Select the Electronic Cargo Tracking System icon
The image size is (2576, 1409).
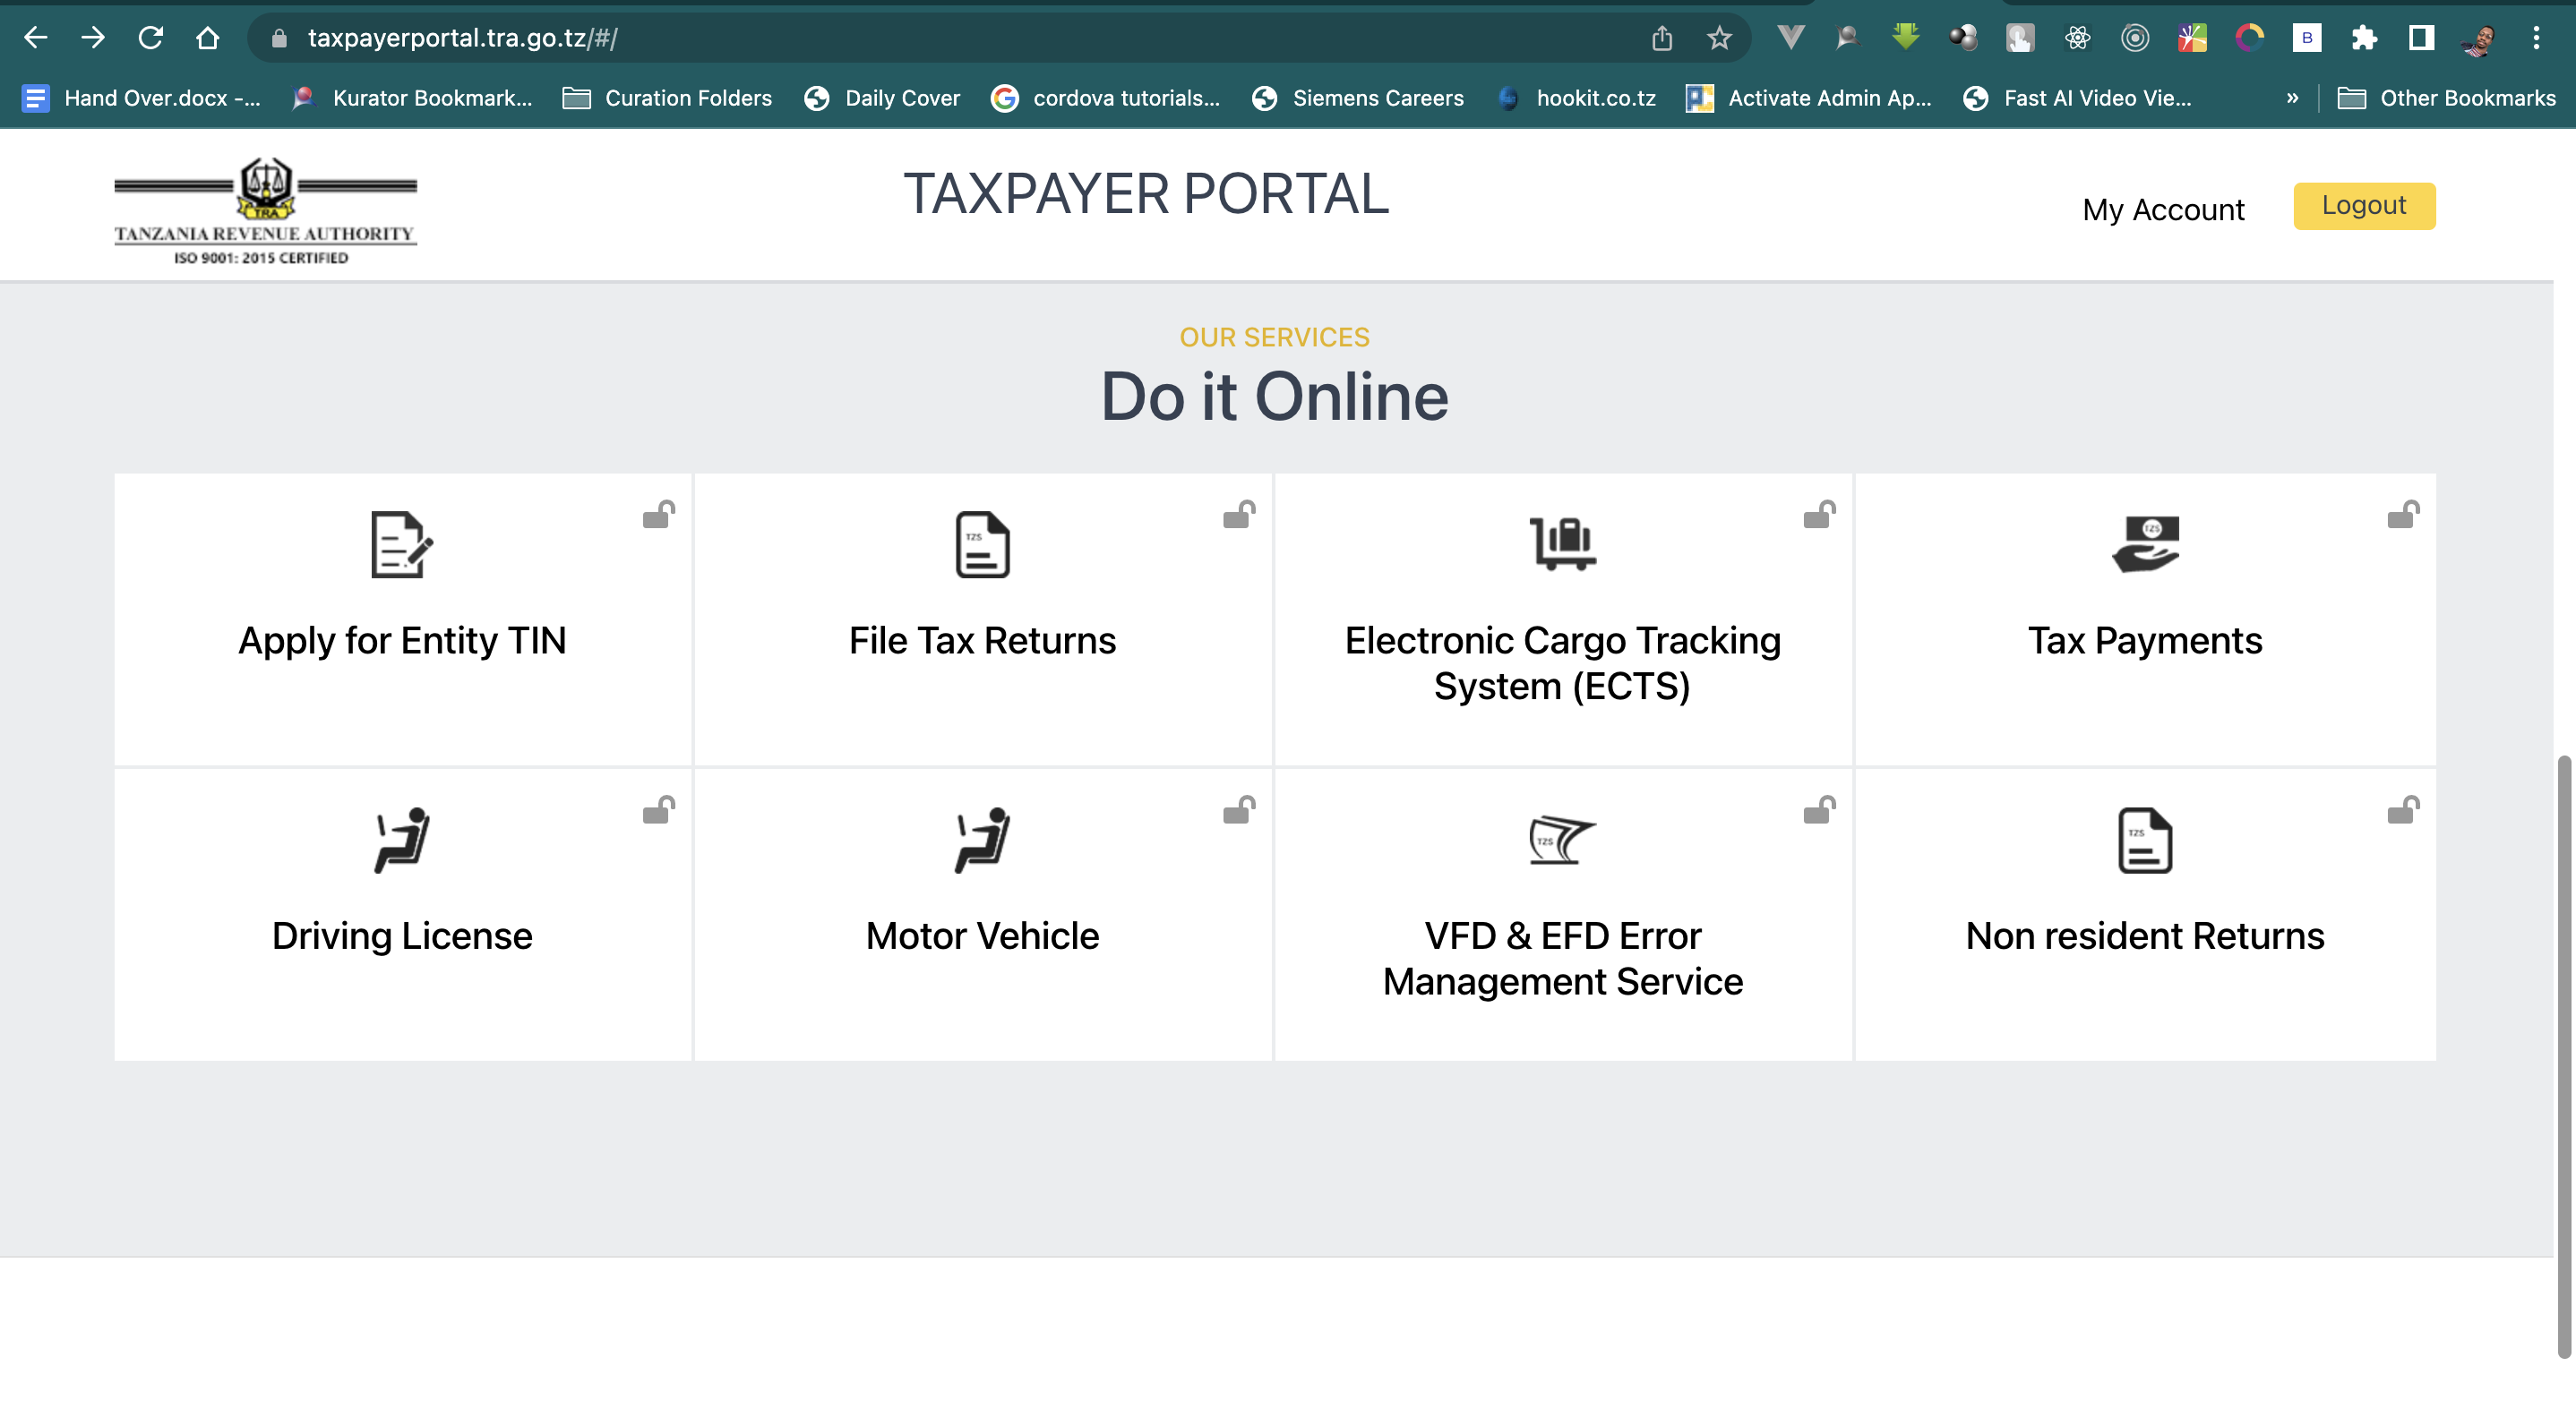1562,540
